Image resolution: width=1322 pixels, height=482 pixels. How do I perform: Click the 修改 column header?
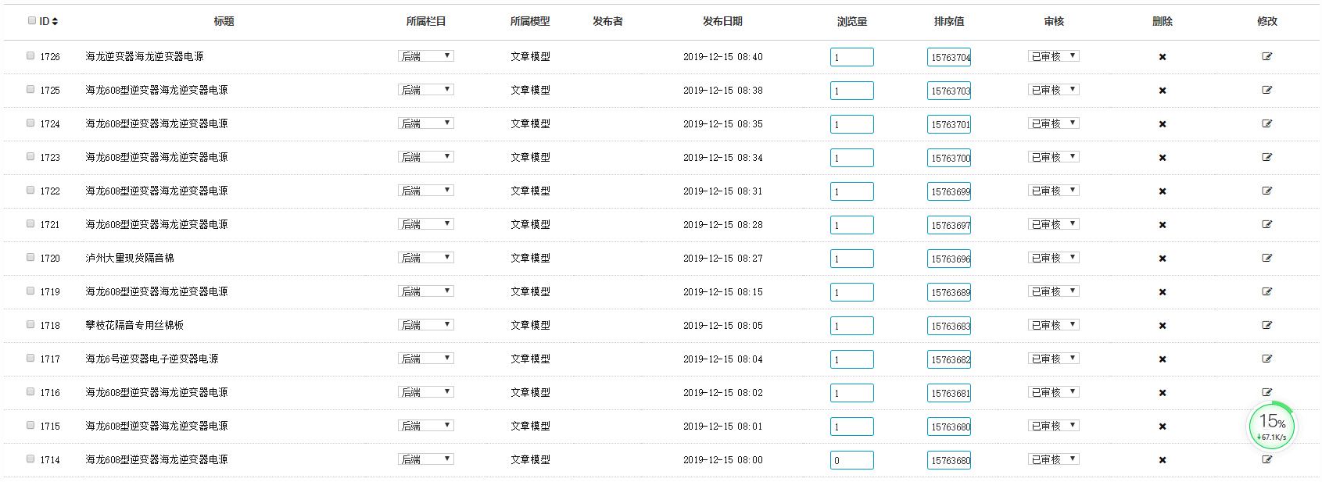tap(1266, 21)
